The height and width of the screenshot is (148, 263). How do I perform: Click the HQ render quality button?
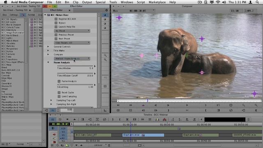tap(105, 78)
